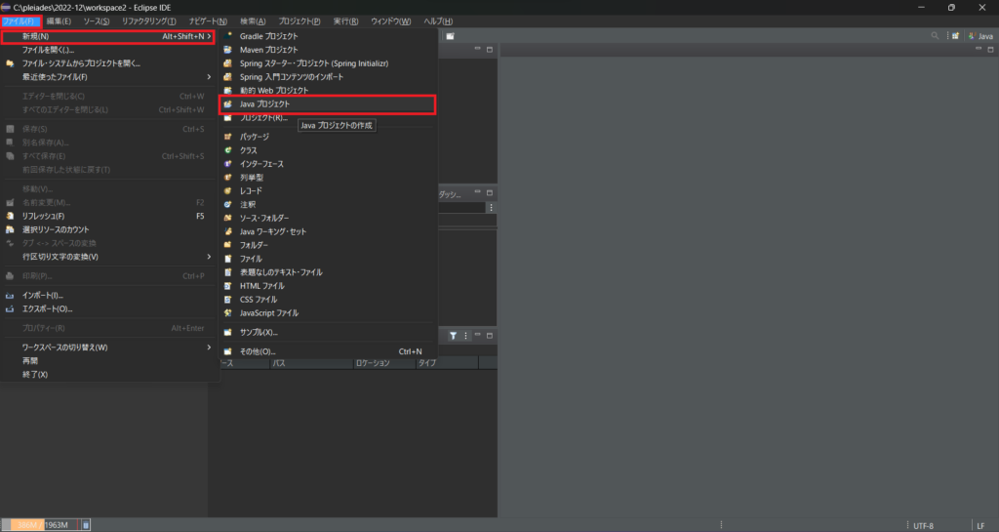The width and height of the screenshot is (999, 532).
Task: Switch to the Java perspective button
Action: click(979, 36)
